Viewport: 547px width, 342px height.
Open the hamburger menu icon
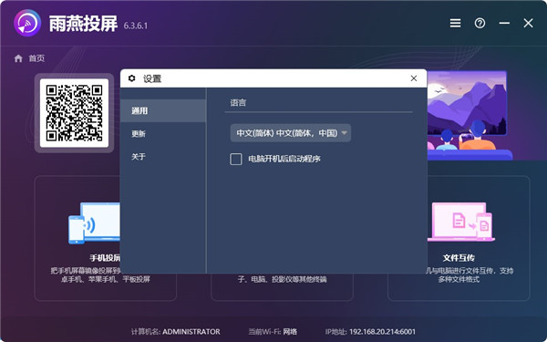(455, 23)
